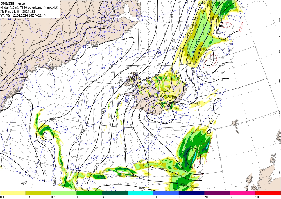Click the 'vindur (10m), T850 og úrkoma' line
The height and width of the screenshot is (199, 281).
[x=29, y=8]
